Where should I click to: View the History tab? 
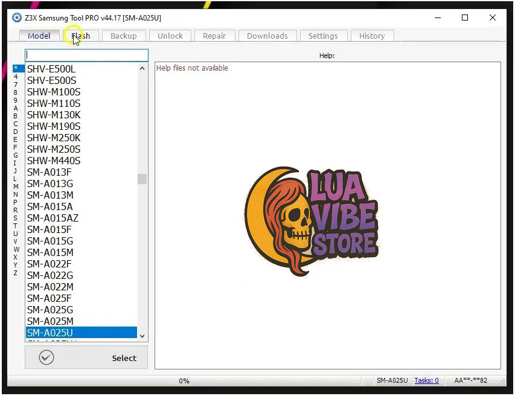tap(371, 36)
